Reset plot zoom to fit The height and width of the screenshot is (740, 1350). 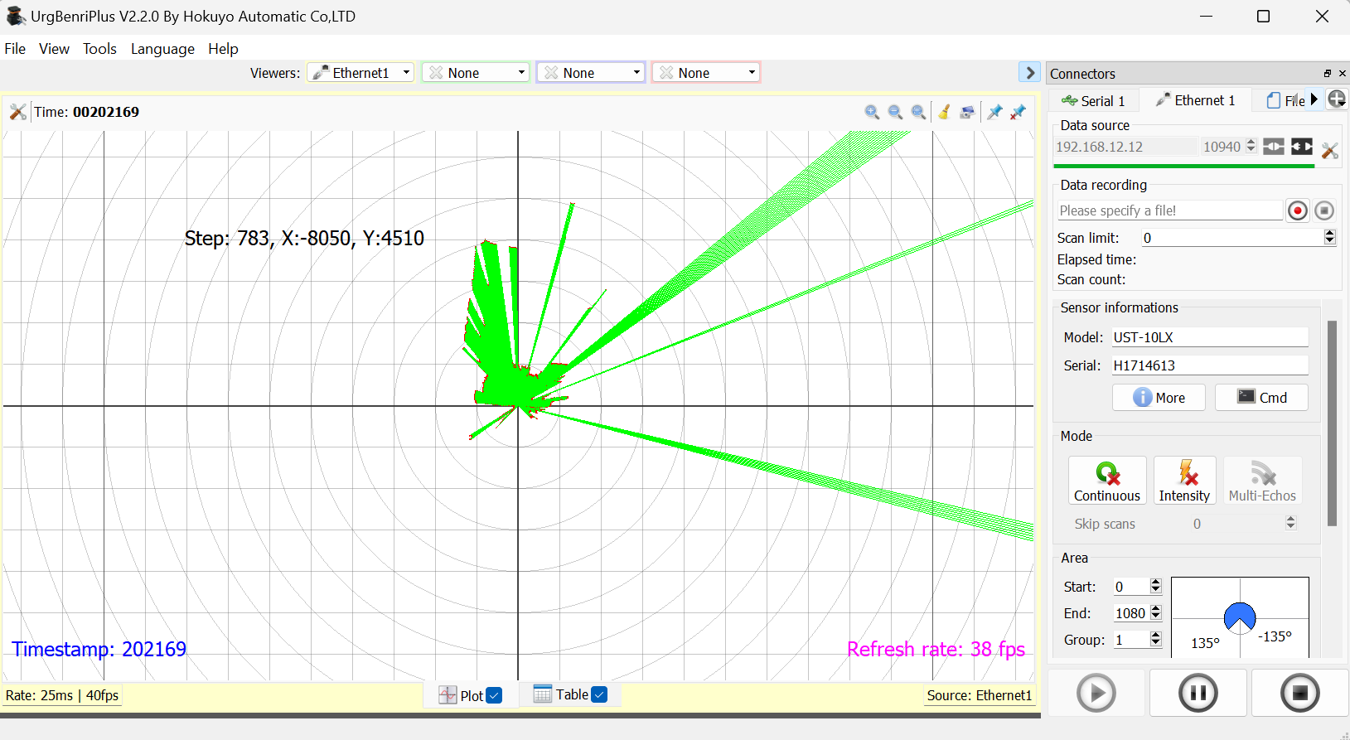click(918, 112)
